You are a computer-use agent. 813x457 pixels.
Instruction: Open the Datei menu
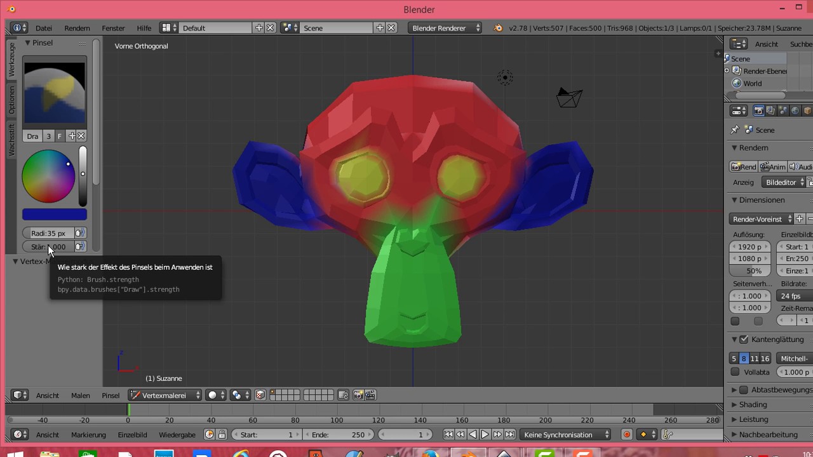(44, 28)
